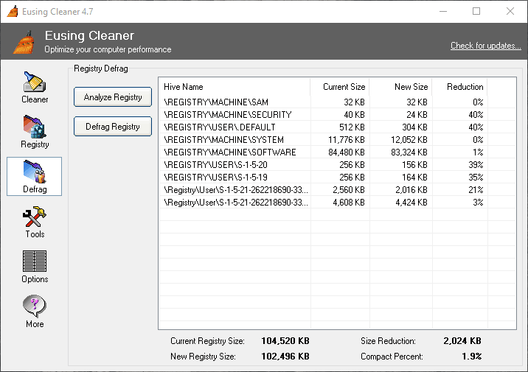Click the Analyze Registry button

(113, 97)
